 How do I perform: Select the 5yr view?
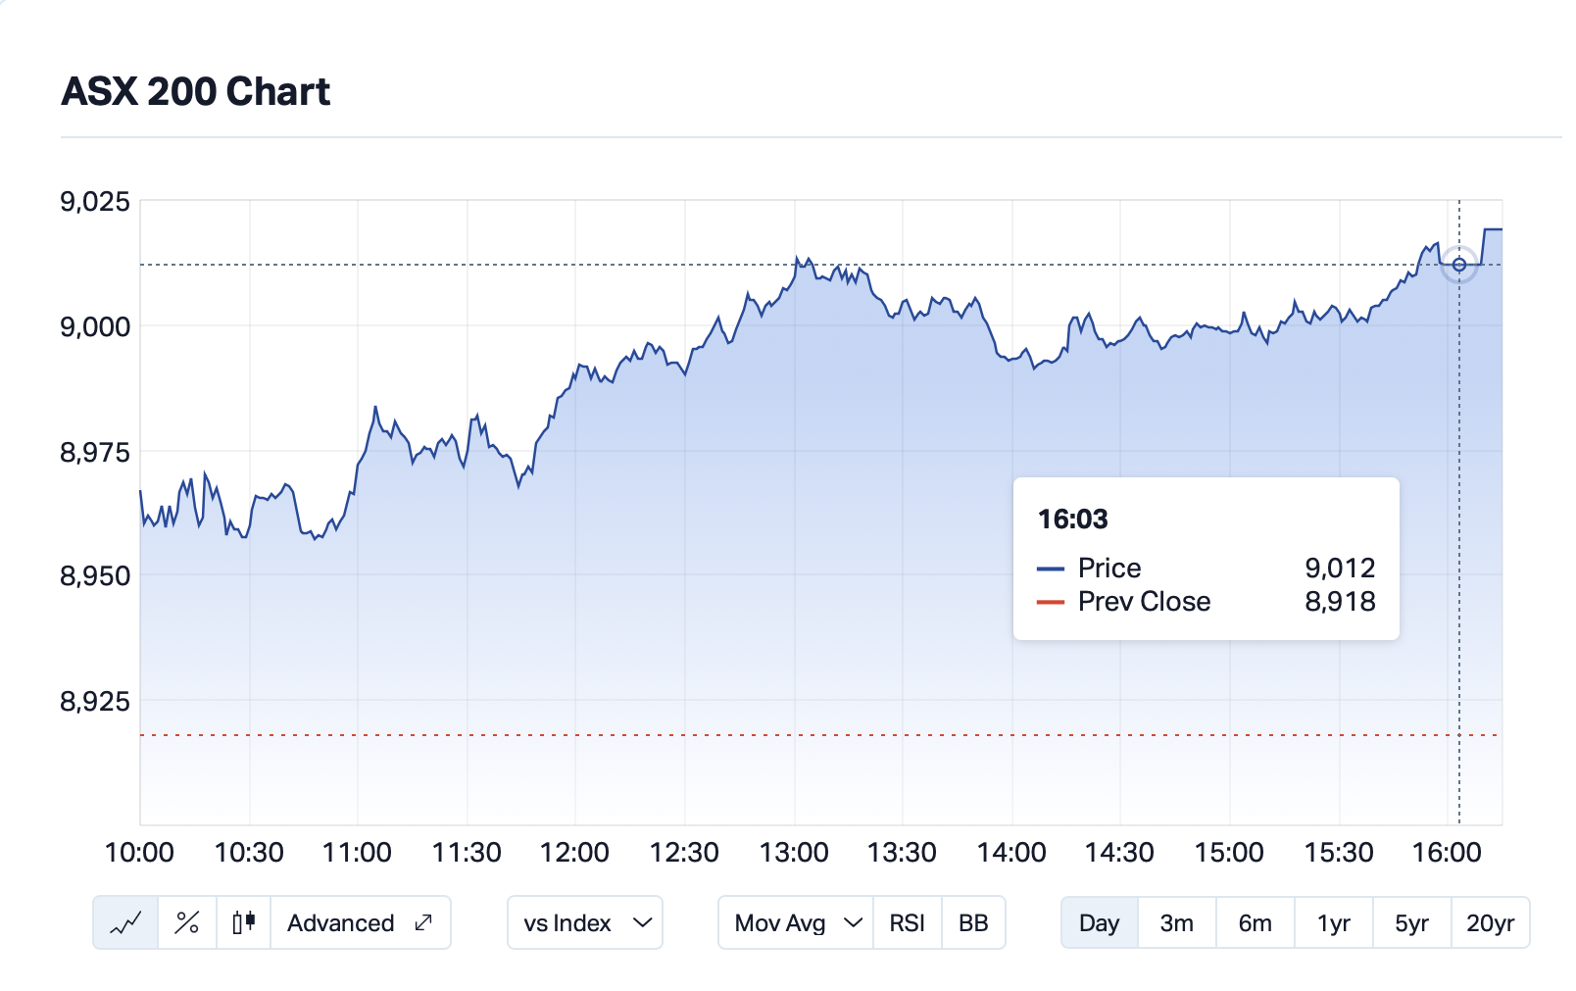click(x=1411, y=922)
